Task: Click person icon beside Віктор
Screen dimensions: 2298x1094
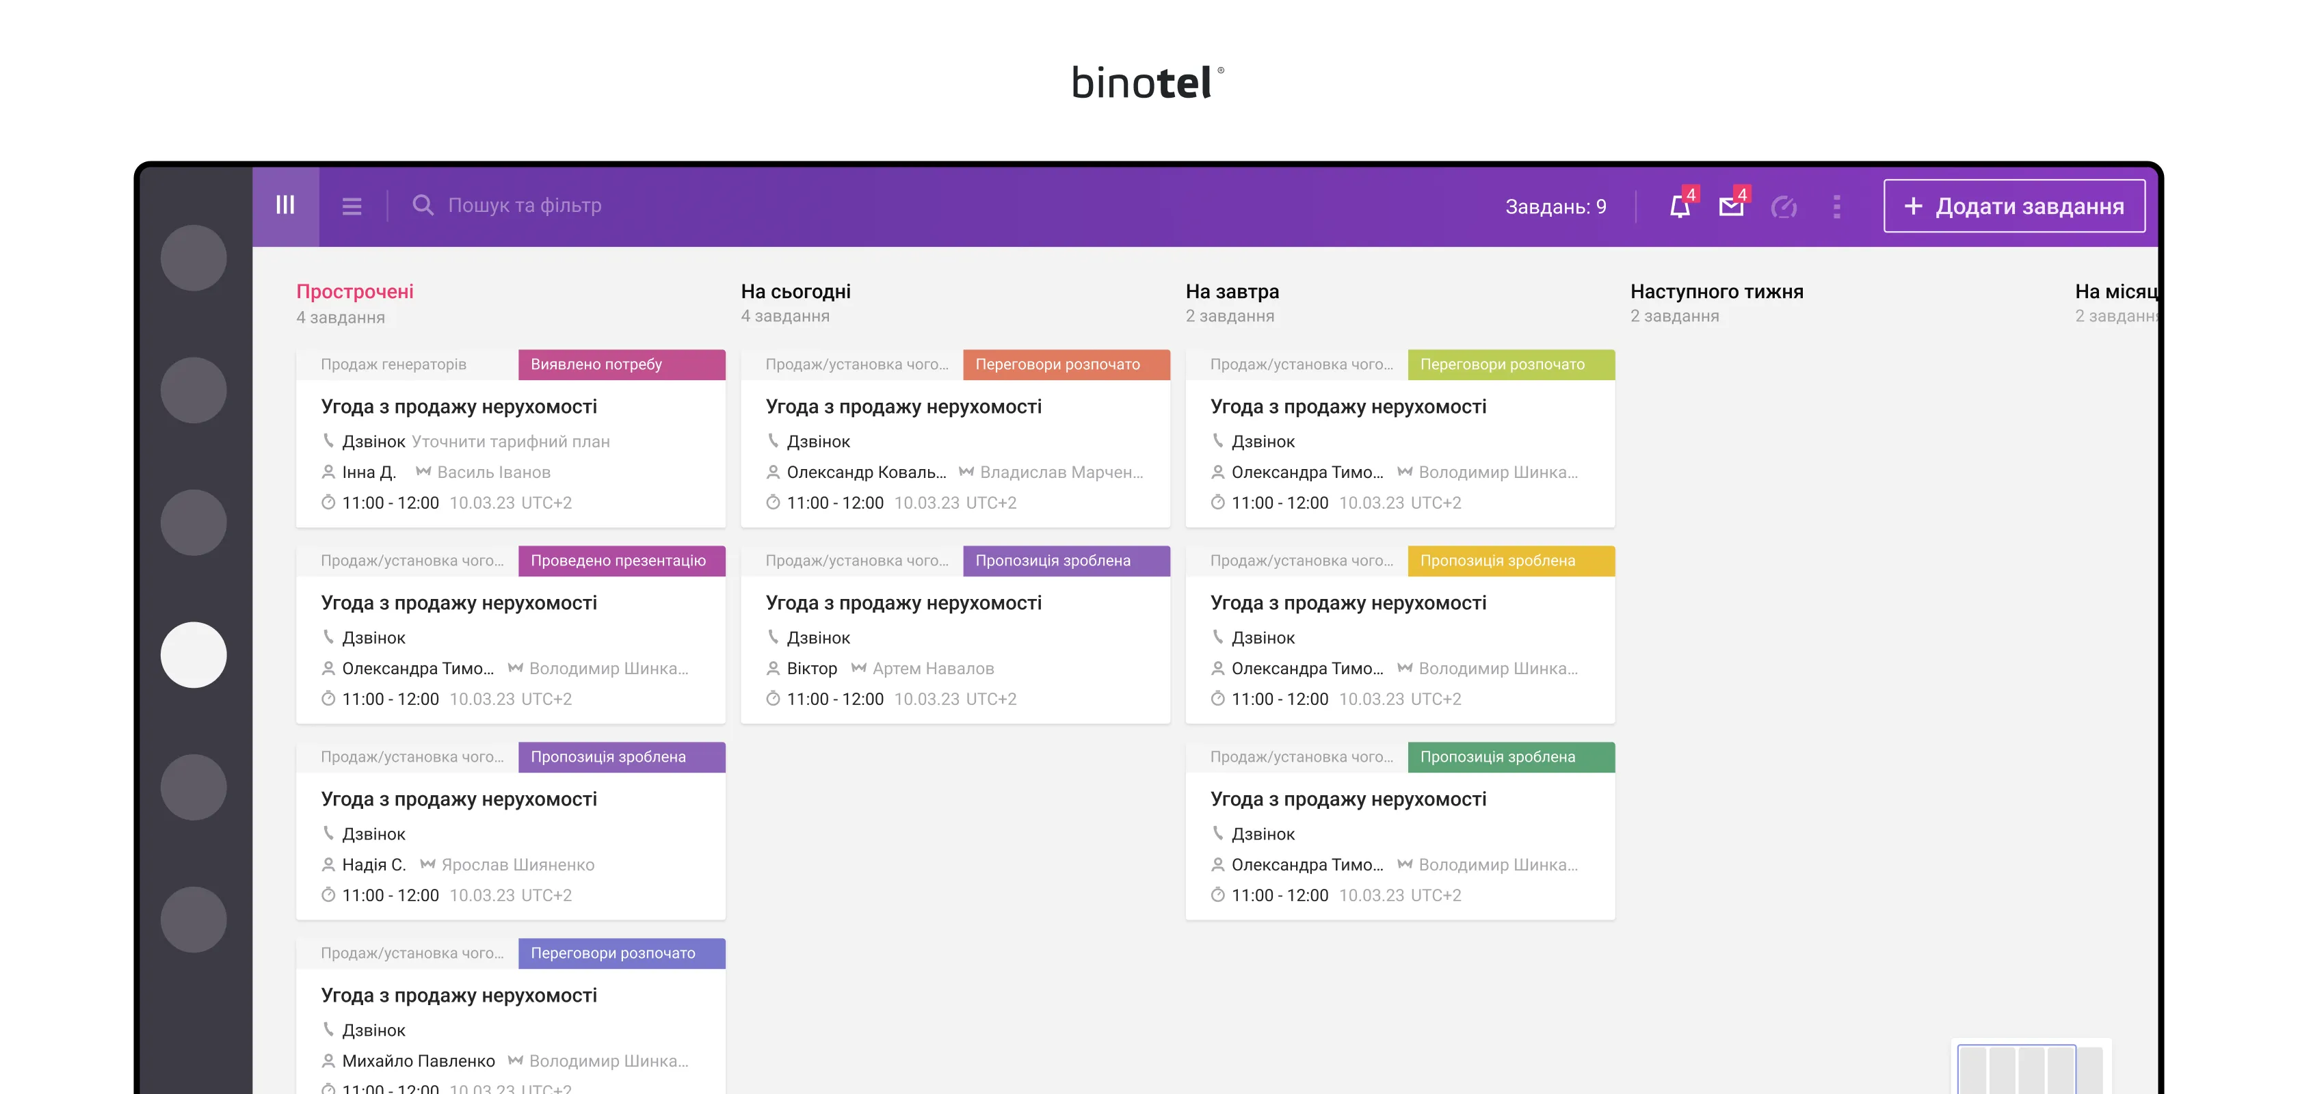Action: (773, 668)
